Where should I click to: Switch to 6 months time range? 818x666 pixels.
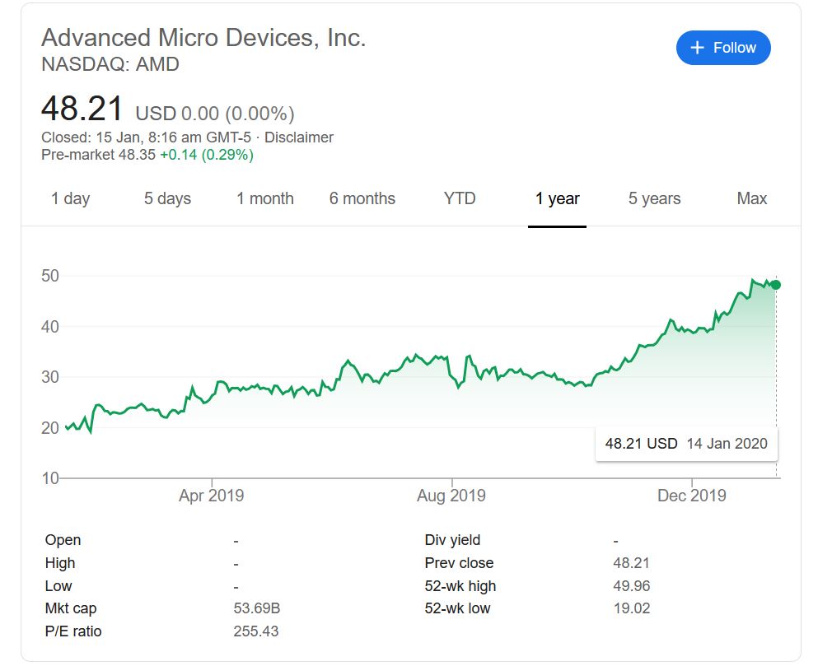coord(362,198)
